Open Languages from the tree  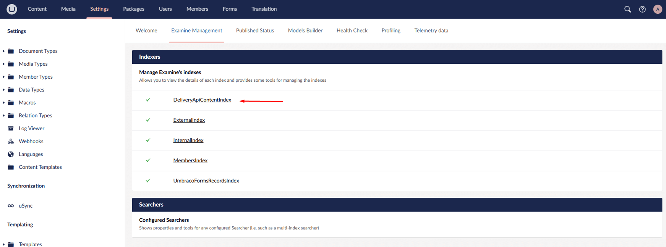click(31, 154)
